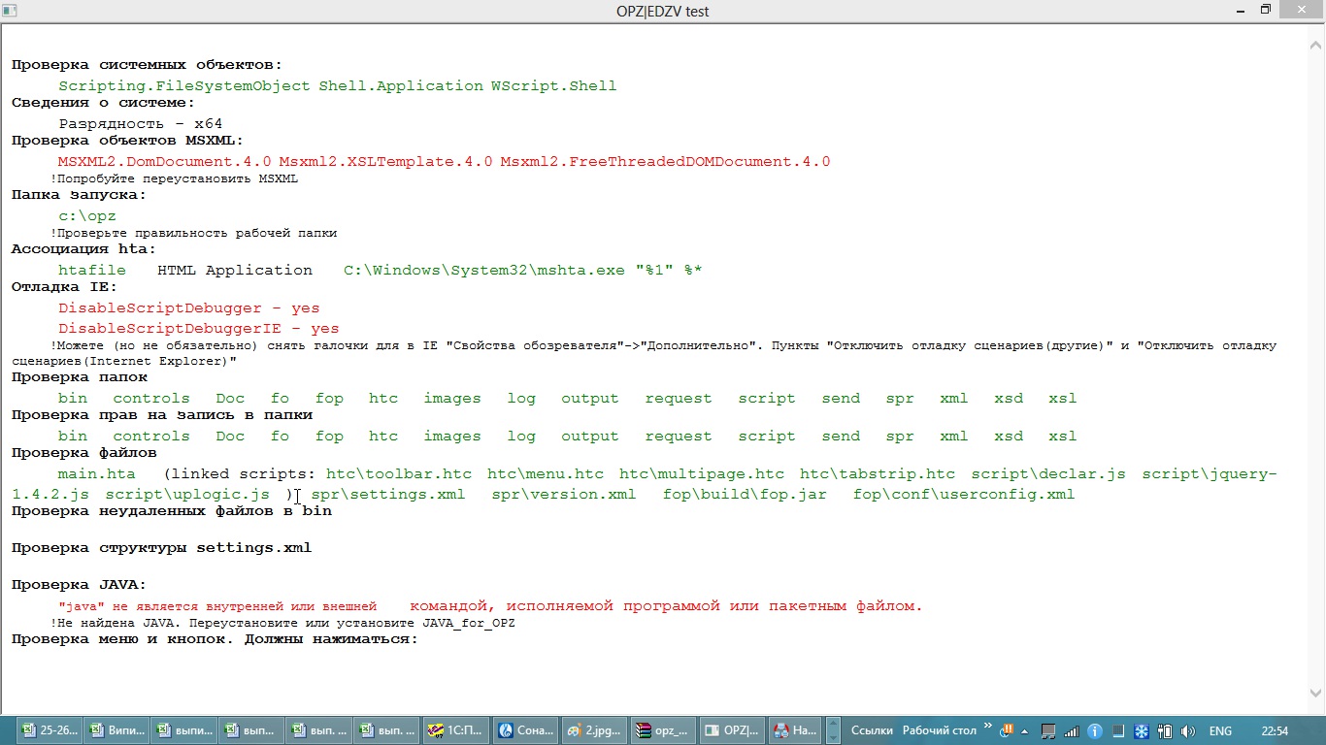Click script\declar.js linked script
Image resolution: width=1326 pixels, height=745 pixels.
pos(1048,473)
